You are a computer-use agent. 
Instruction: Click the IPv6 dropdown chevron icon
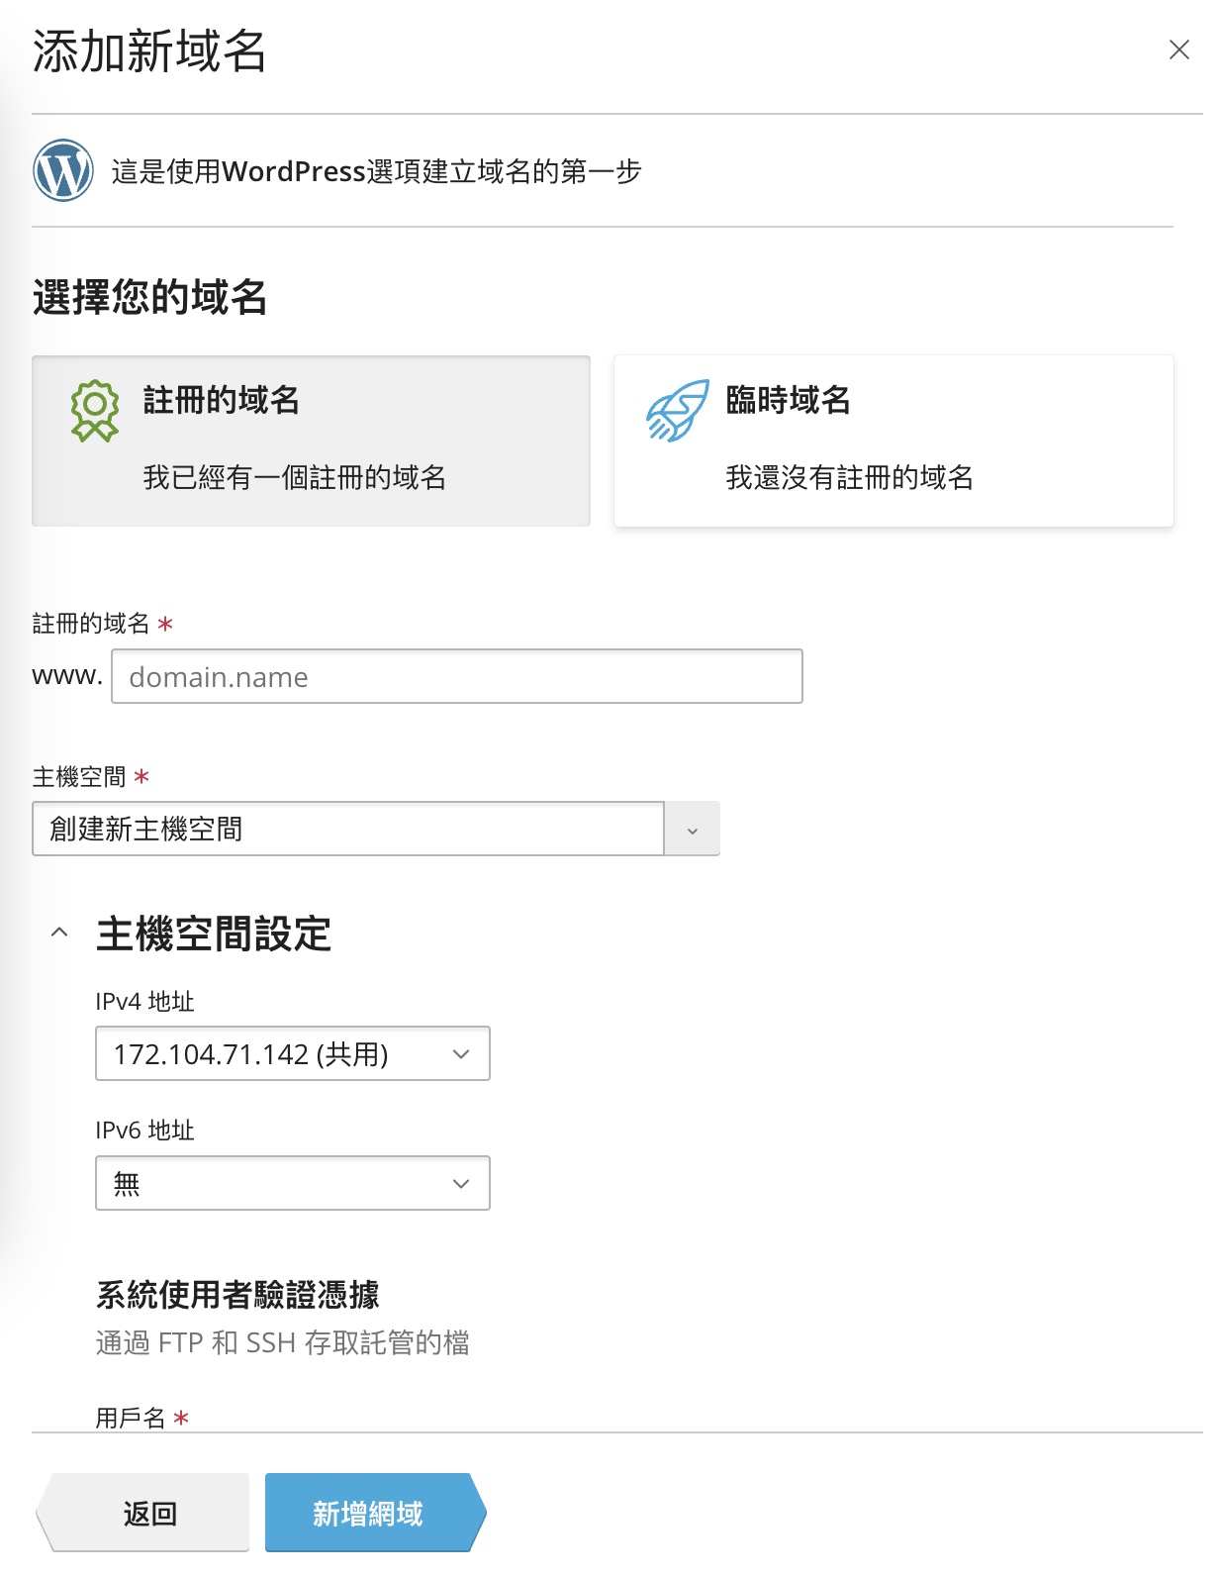[x=460, y=1184]
